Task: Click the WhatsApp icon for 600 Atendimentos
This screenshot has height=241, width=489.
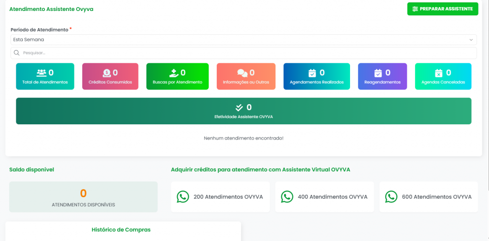Action: tap(391, 197)
